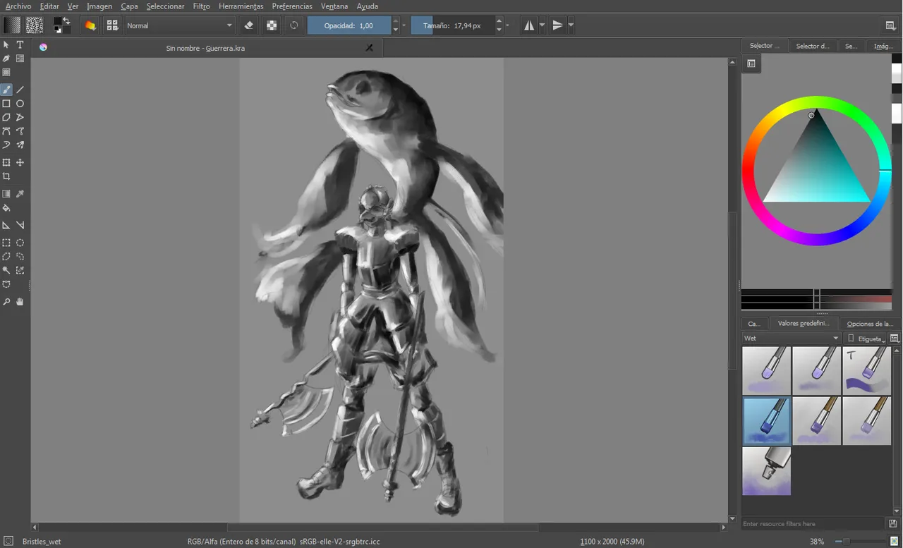The width and height of the screenshot is (903, 548).
Task: Select the Pan hand tool
Action: tap(20, 302)
